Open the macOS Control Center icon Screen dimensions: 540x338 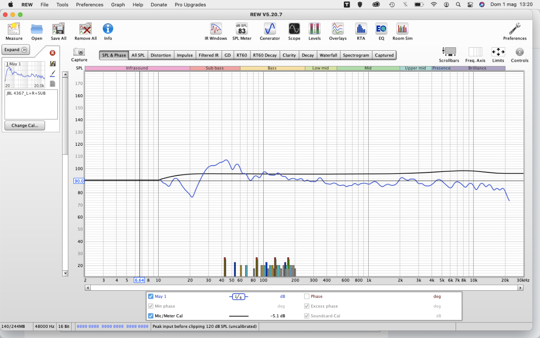tap(470, 5)
